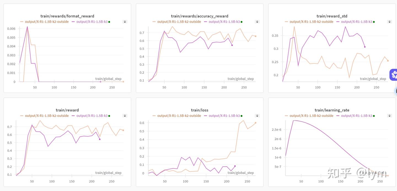Click green running-status dot in accuracy_reward legend
397x191 pixels.
(x=242, y=22)
